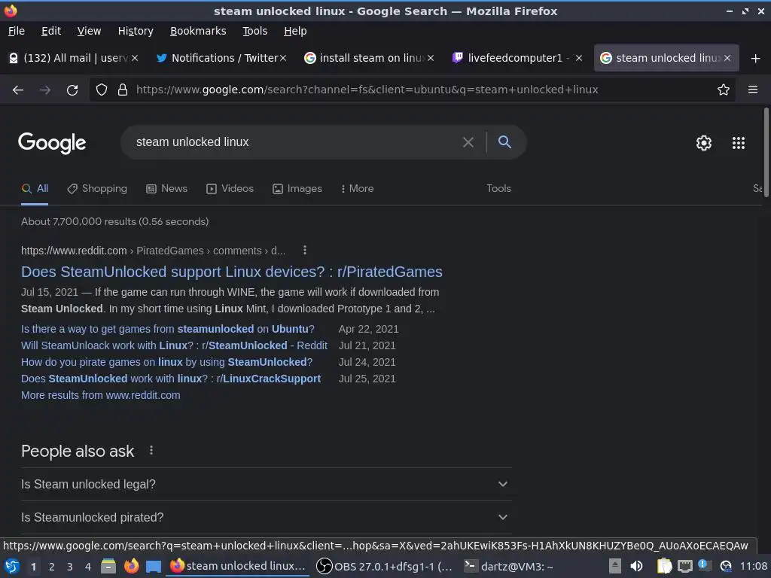Switch to virtual desktop 3

70,567
